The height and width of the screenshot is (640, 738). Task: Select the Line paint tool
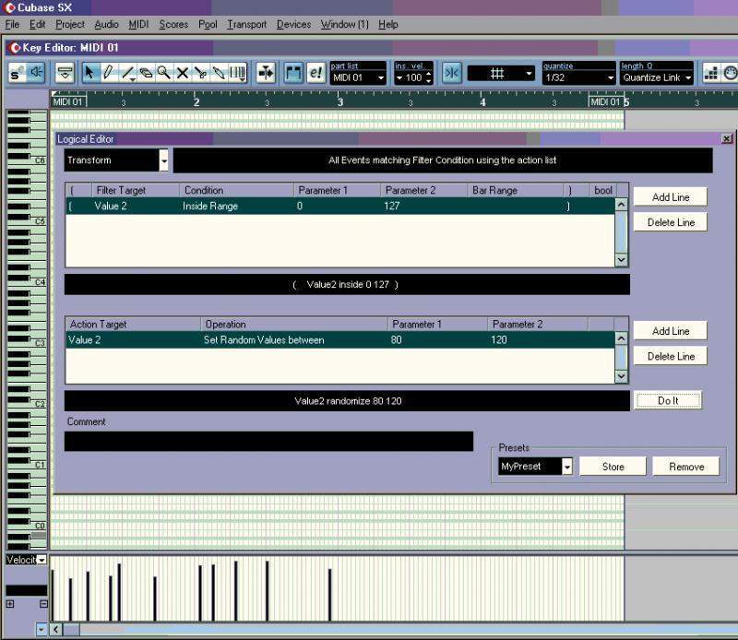pyautogui.click(x=127, y=73)
